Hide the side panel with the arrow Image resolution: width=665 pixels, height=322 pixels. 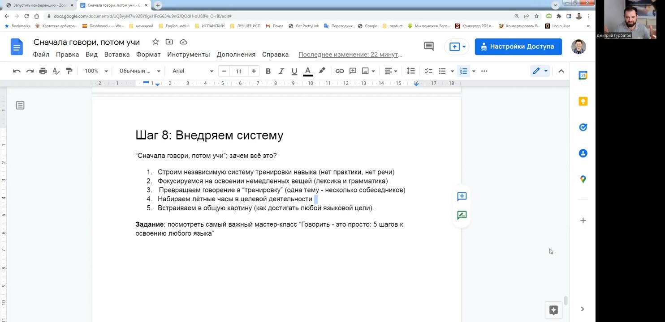[x=583, y=309]
